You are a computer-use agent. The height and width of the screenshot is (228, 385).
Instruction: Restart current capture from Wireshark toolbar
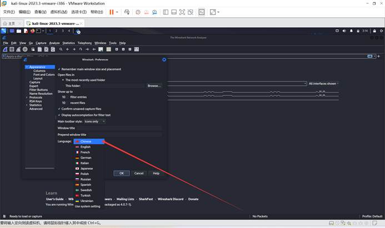[x=18, y=49]
